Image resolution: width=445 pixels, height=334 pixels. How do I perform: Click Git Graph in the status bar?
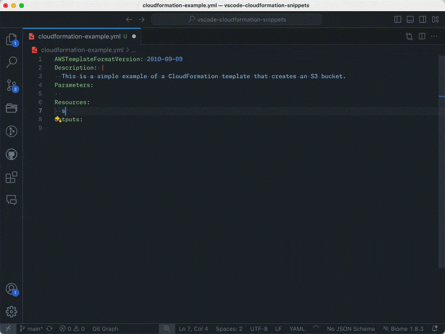(105, 329)
